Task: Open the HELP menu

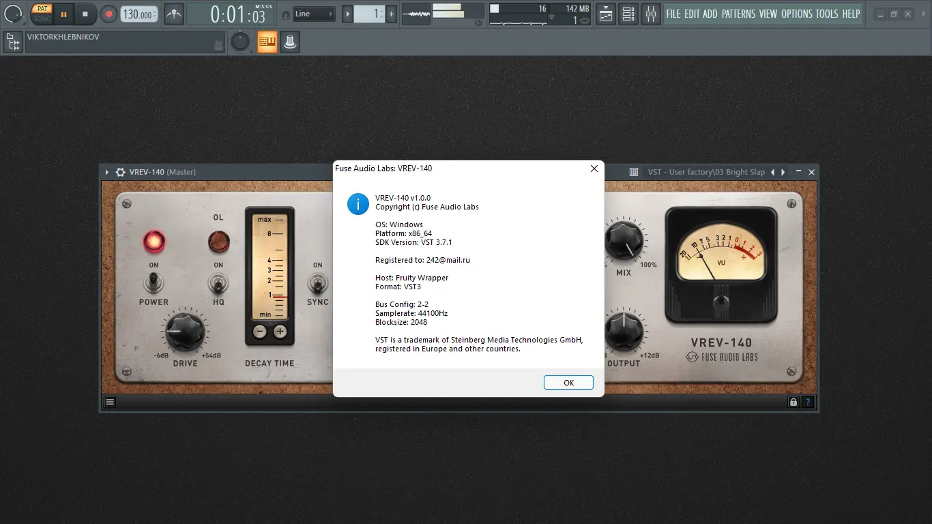Action: 851,14
